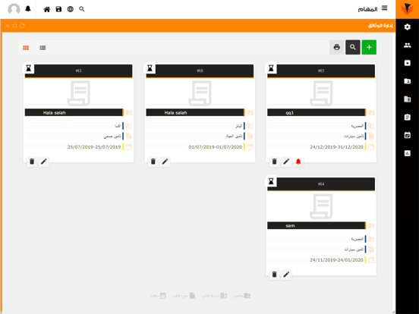
Task: Delete document card #15
Action: coord(275,162)
